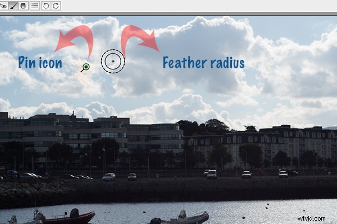Click the brush cursor center crosshair
337x224 pixels.
tap(113, 61)
